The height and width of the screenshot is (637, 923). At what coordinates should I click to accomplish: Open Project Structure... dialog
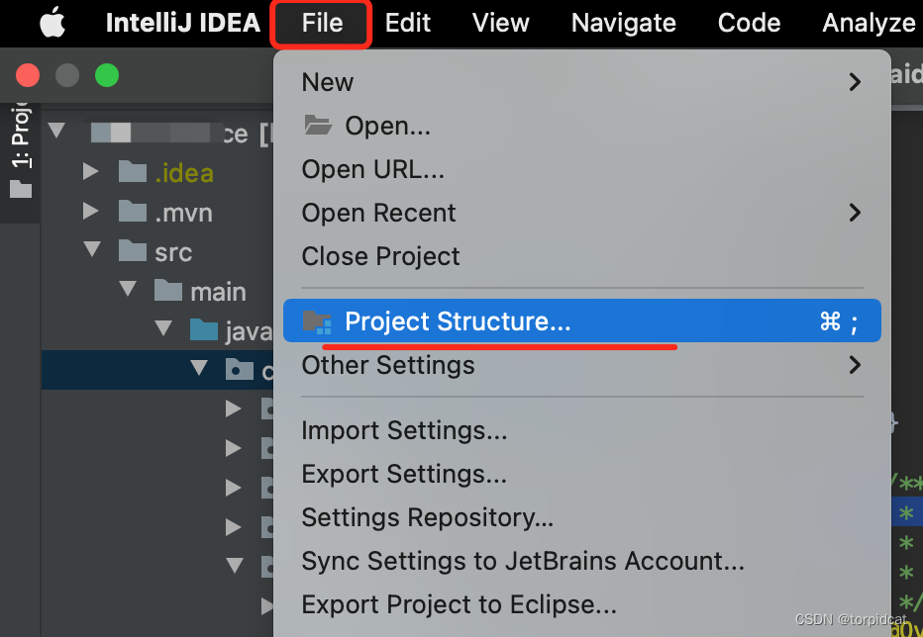[x=581, y=320]
